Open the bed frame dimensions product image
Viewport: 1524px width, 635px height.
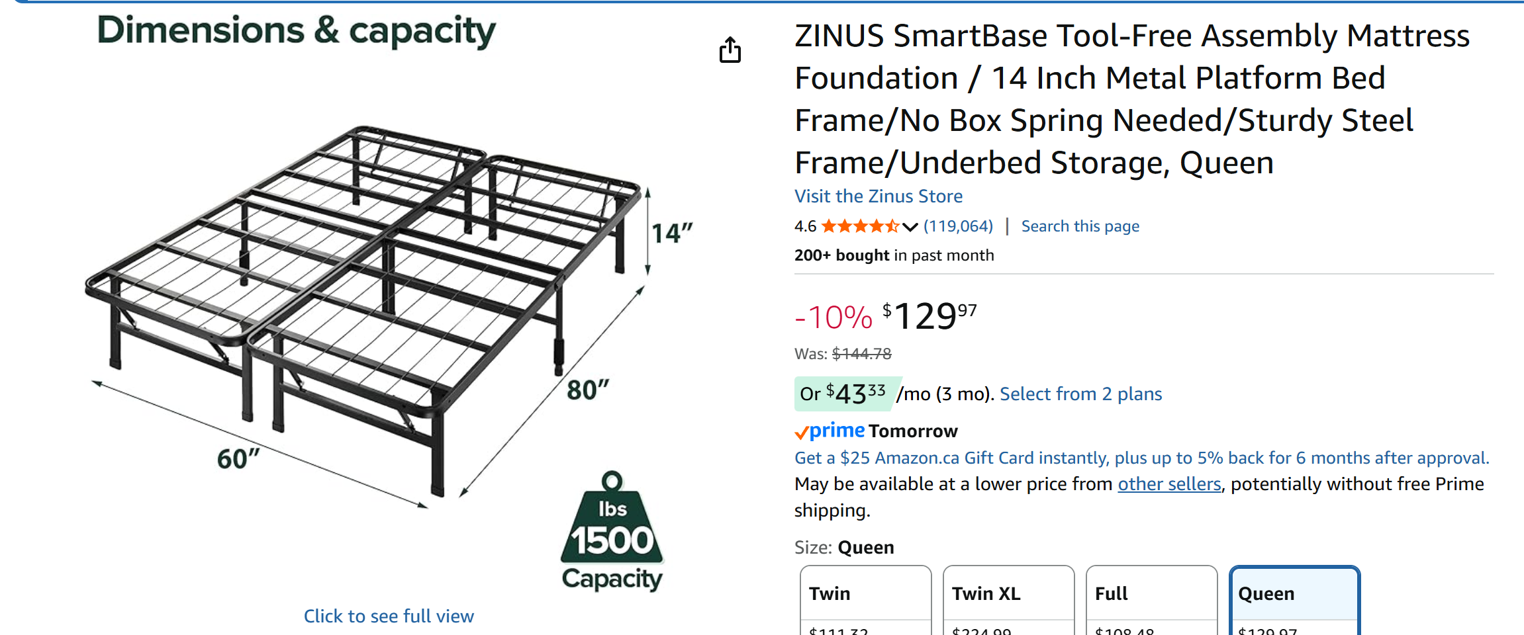[364, 311]
